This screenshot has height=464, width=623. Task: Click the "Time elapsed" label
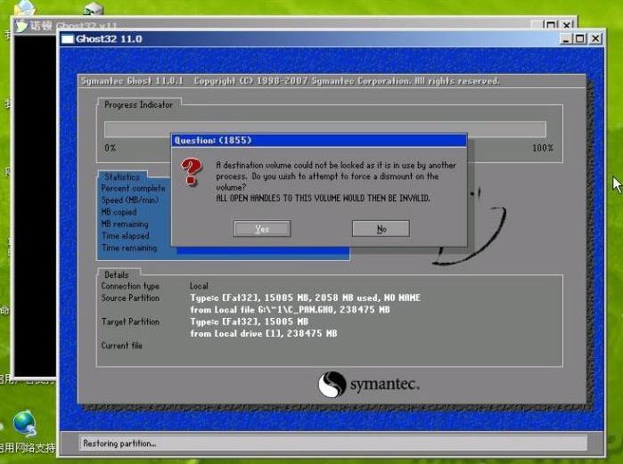125,236
